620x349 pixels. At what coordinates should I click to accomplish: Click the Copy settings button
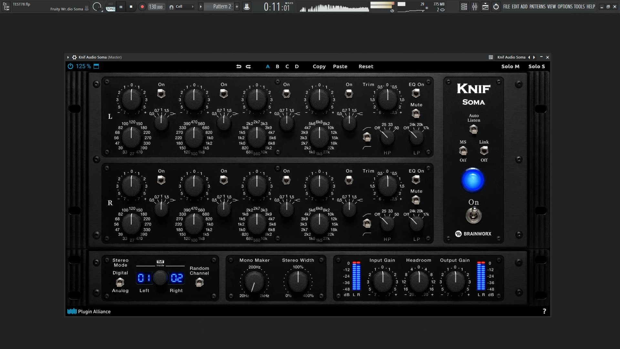point(319,66)
